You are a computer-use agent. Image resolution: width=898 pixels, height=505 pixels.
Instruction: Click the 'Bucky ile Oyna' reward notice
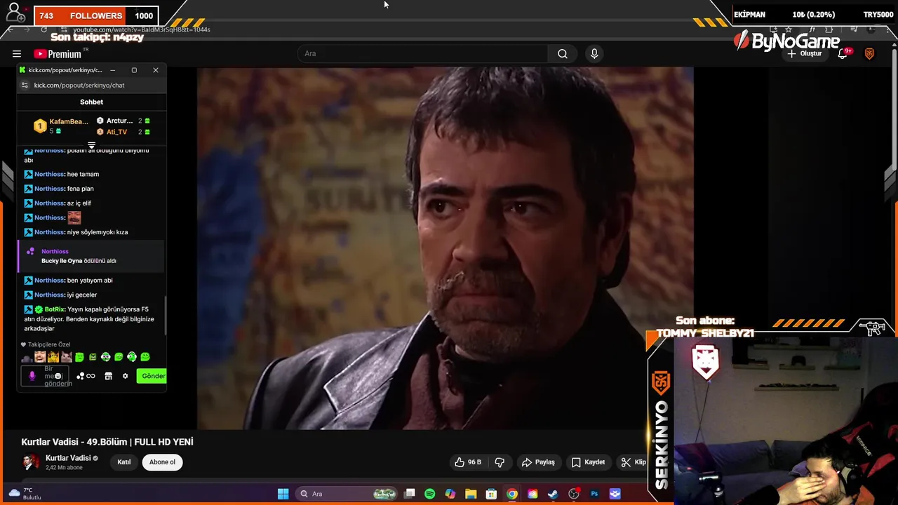tap(91, 256)
